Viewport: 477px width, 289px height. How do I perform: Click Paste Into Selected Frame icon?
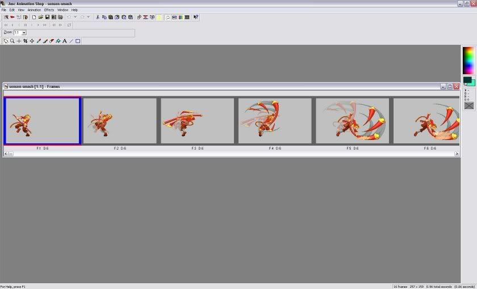click(131, 18)
